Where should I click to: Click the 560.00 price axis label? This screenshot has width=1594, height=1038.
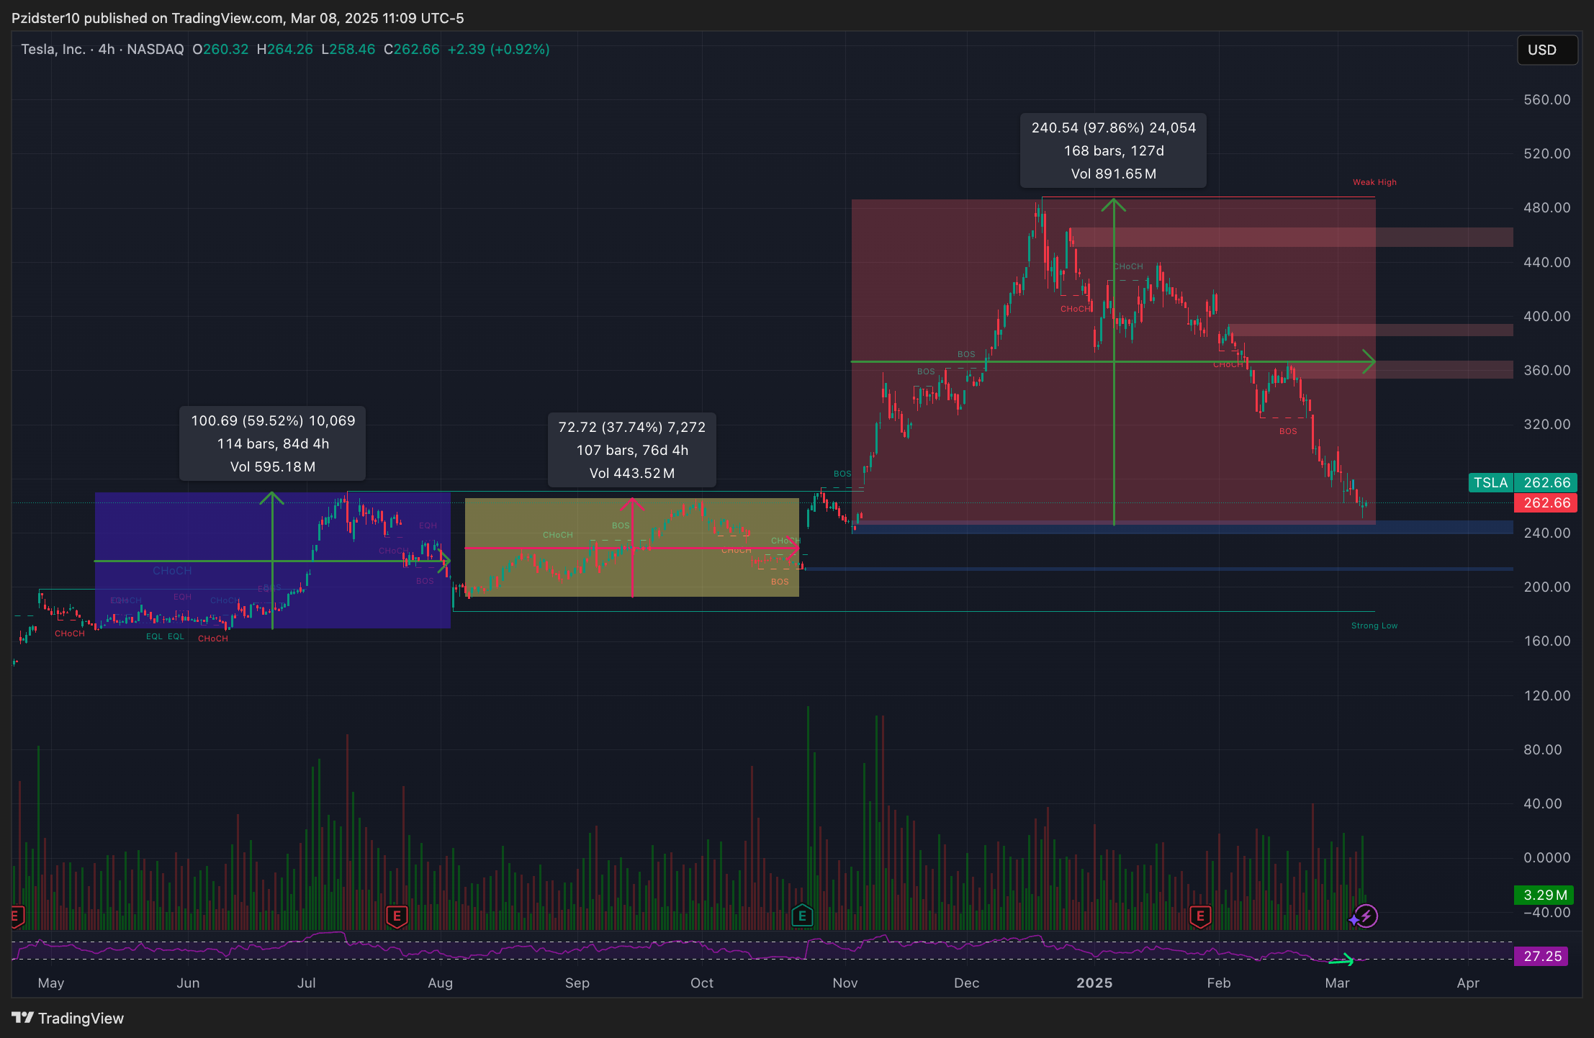coord(1546,99)
